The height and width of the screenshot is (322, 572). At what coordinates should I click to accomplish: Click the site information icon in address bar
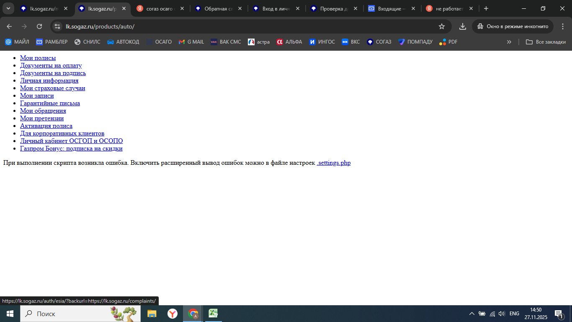click(x=58, y=26)
